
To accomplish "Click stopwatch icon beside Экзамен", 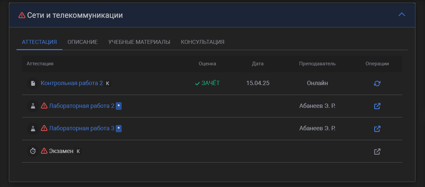I will (x=33, y=151).
